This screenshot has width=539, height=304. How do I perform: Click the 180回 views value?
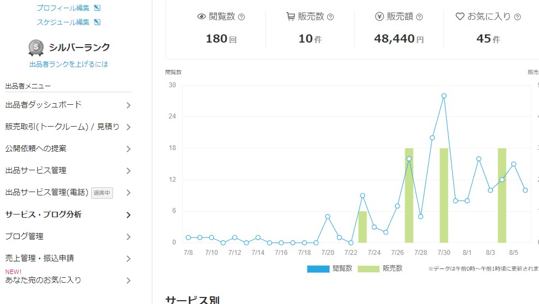[221, 39]
